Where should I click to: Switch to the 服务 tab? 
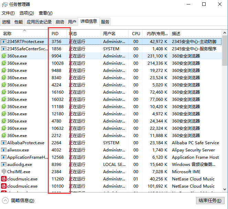tap(105, 22)
